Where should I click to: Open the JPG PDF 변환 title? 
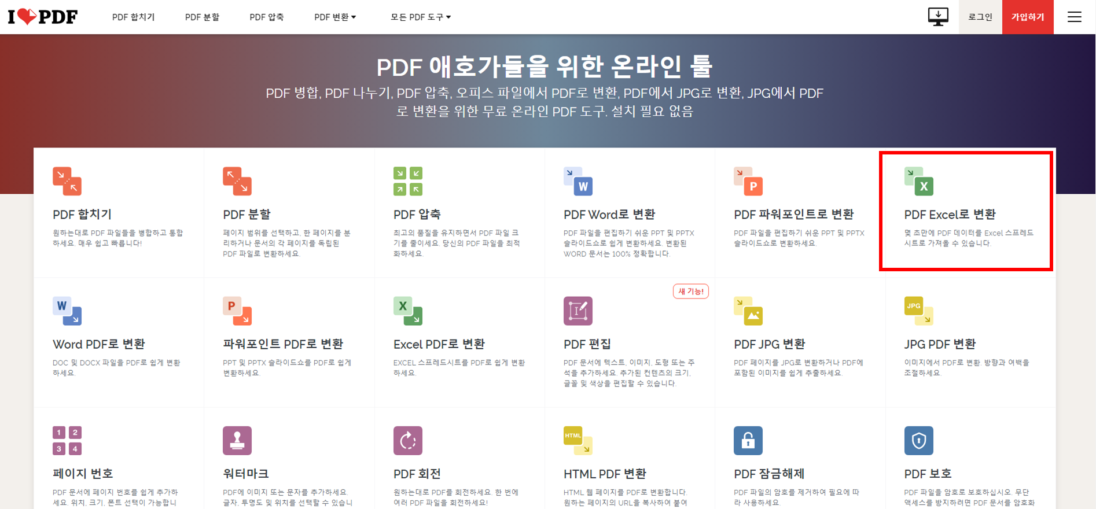pos(940,344)
